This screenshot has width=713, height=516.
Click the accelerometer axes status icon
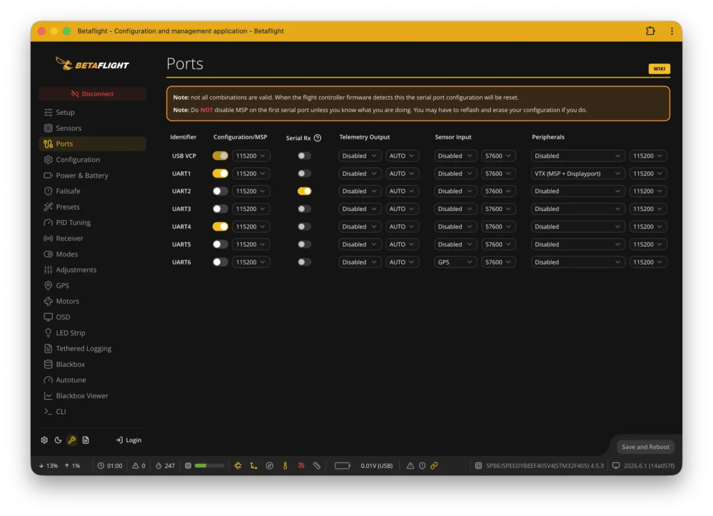[253, 466]
